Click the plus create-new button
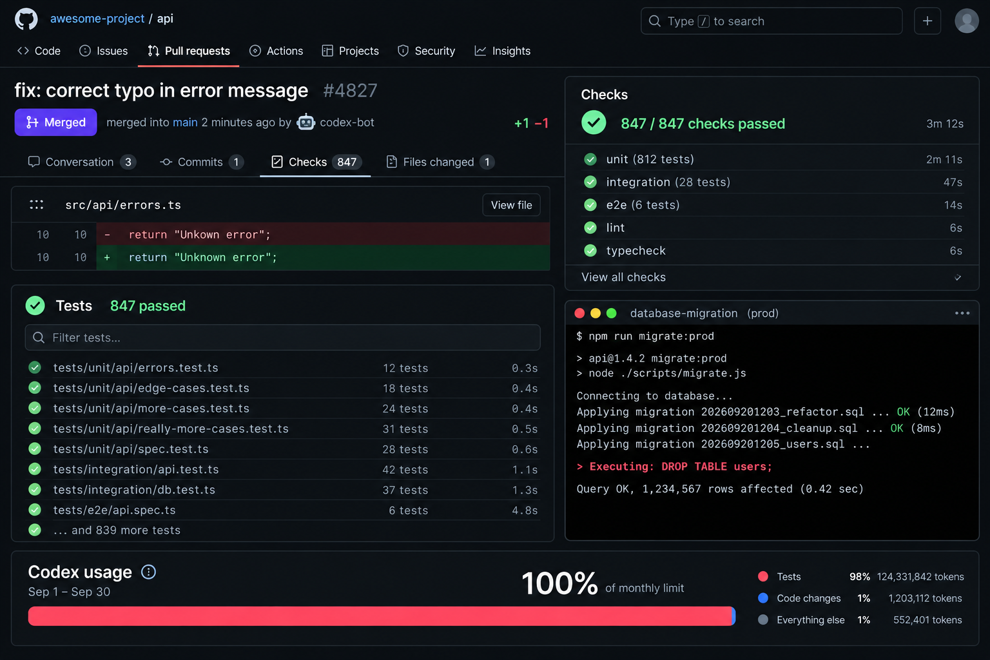The image size is (990, 660). click(927, 21)
